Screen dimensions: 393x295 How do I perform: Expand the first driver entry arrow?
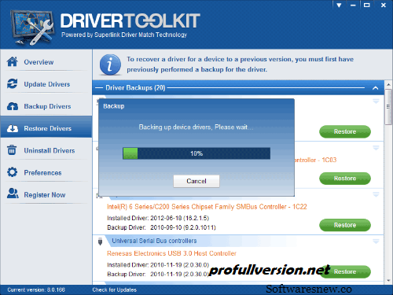tap(376, 101)
